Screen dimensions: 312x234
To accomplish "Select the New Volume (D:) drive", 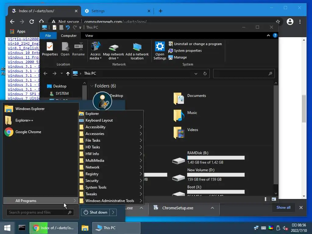I will click(208, 175).
